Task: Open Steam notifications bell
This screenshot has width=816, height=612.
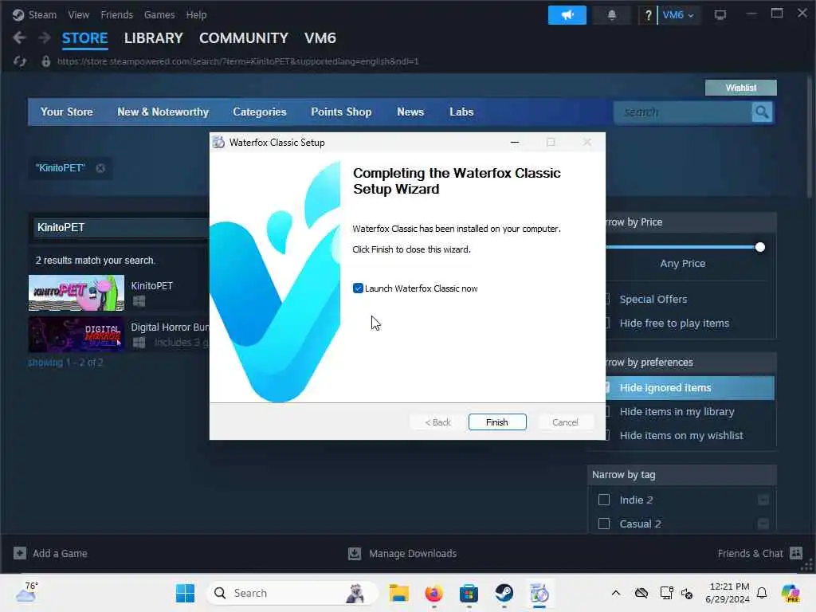Action: 612,15
